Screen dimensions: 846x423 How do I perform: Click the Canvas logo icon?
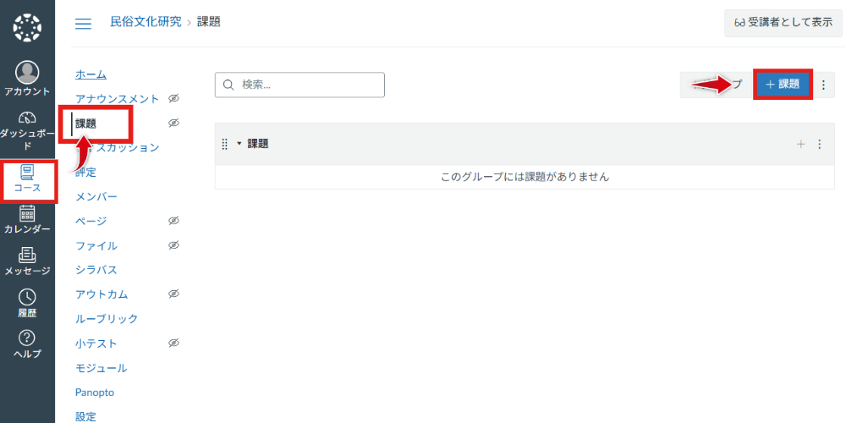click(27, 27)
